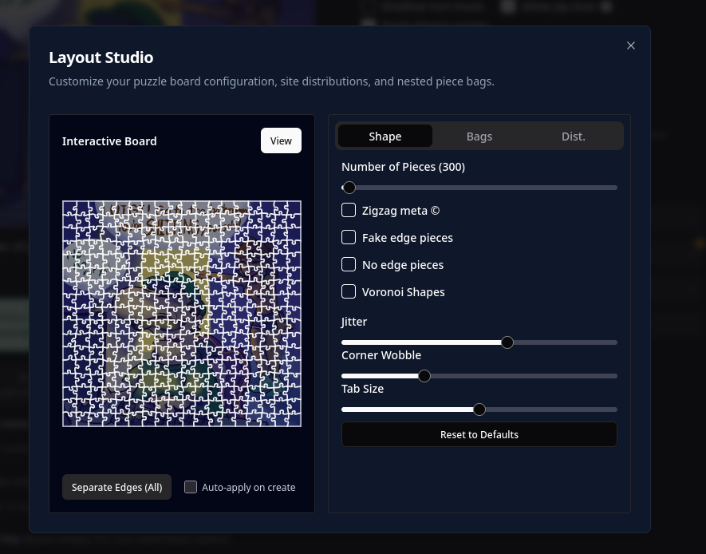The width and height of the screenshot is (706, 554).
Task: Close the Layout Studio dialog
Action: coord(631,46)
